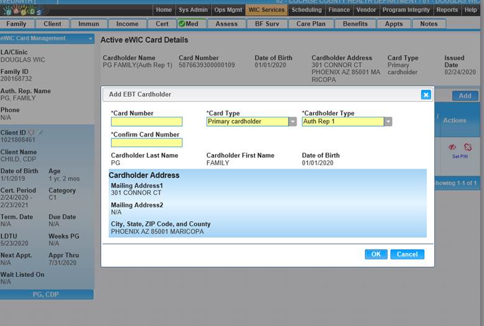Open the Card Type dropdown

pyautogui.click(x=293, y=122)
